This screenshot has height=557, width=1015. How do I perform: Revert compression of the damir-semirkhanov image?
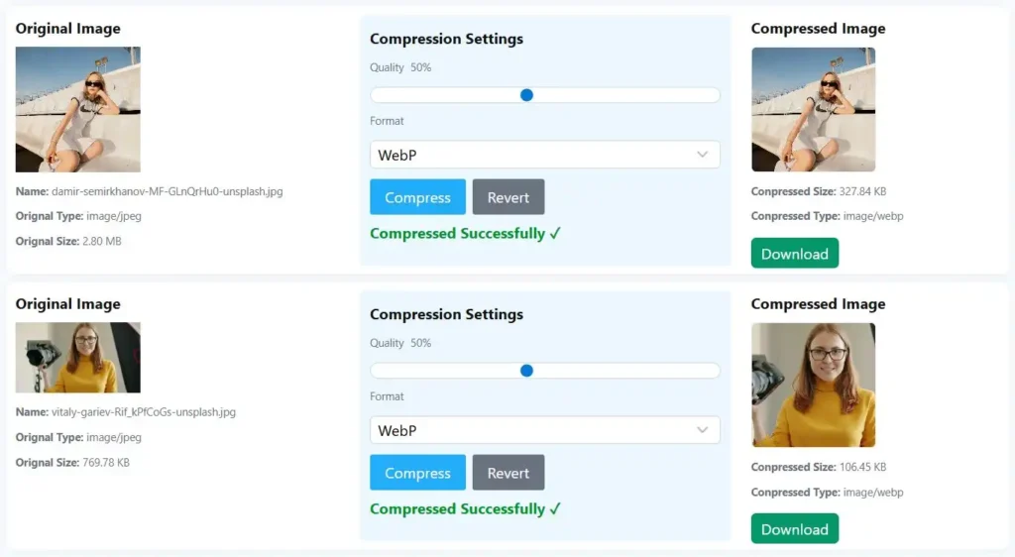(508, 197)
